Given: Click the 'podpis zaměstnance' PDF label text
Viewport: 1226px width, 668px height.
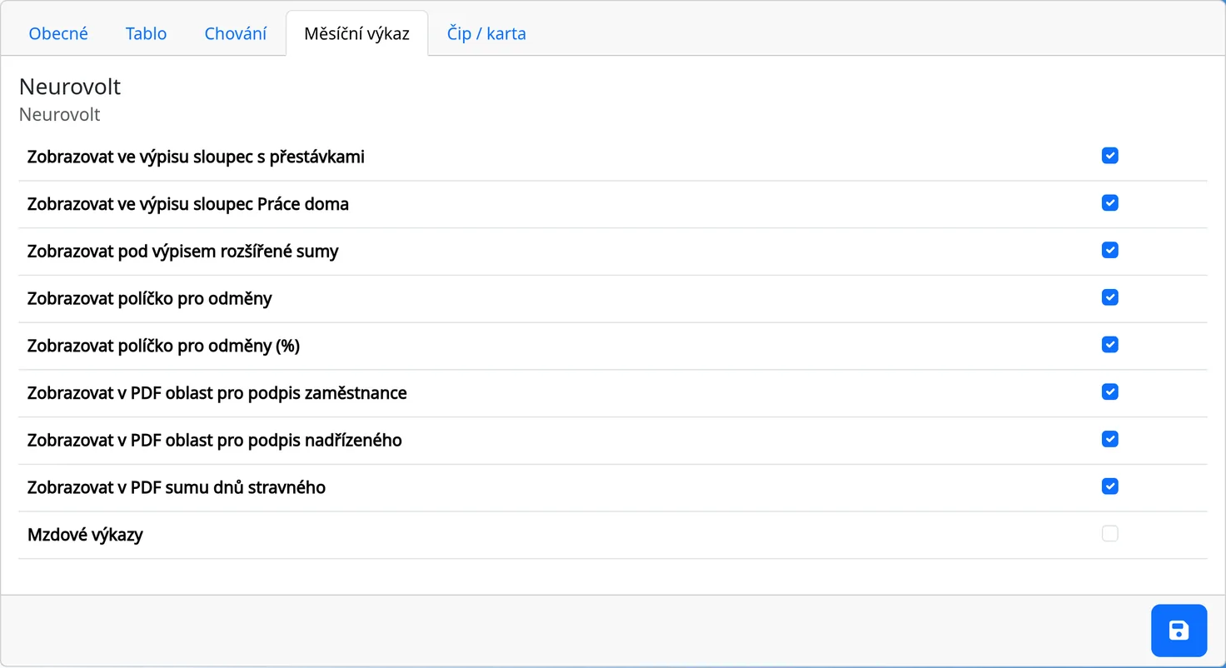Looking at the screenshot, I should 217,393.
